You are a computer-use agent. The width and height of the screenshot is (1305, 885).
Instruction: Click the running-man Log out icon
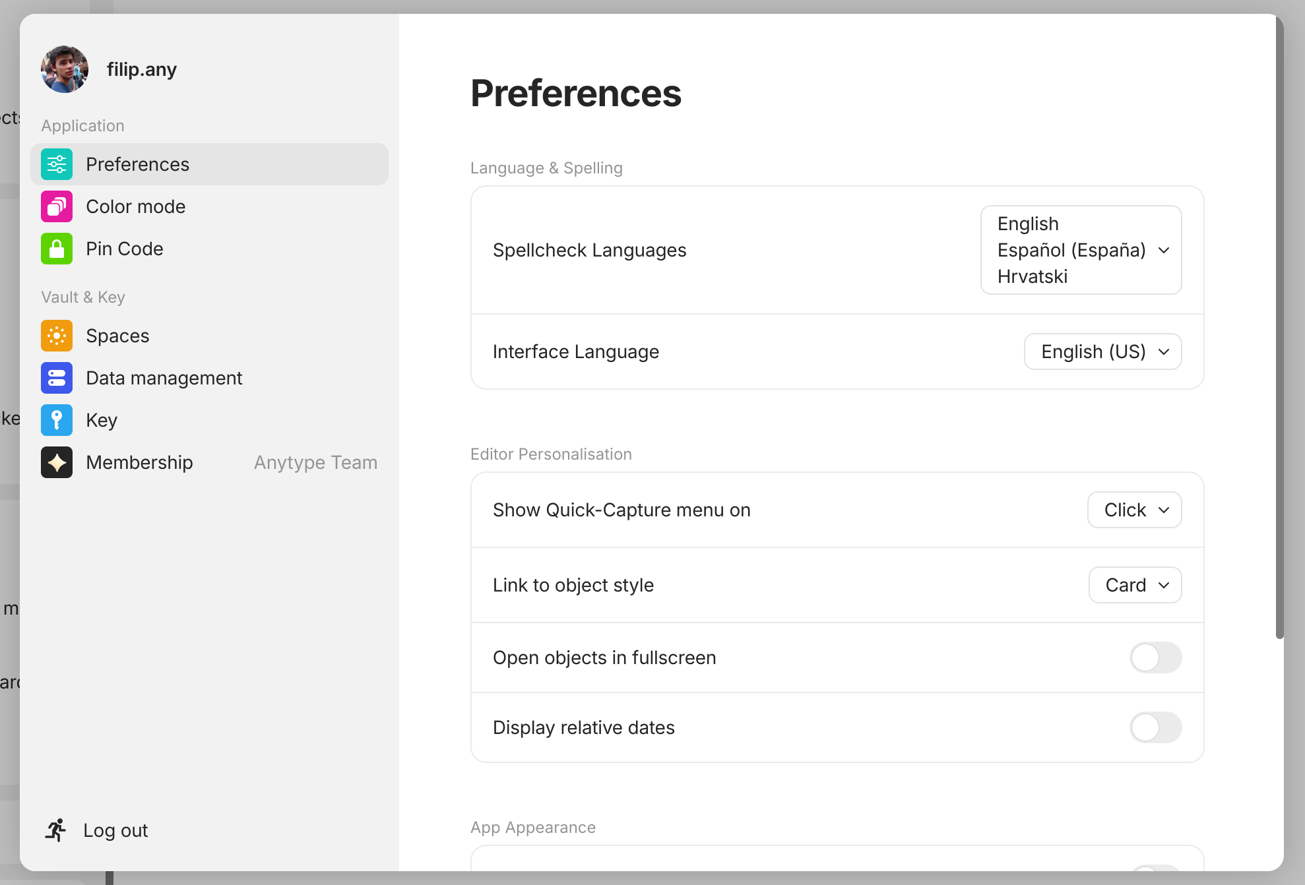(x=56, y=830)
